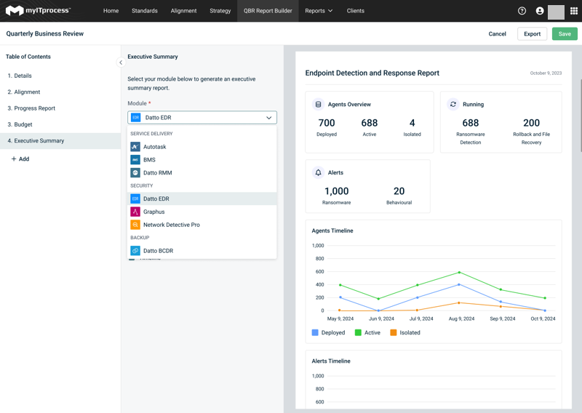Choose Autotask from module list
The height and width of the screenshot is (413, 582).
point(202,147)
